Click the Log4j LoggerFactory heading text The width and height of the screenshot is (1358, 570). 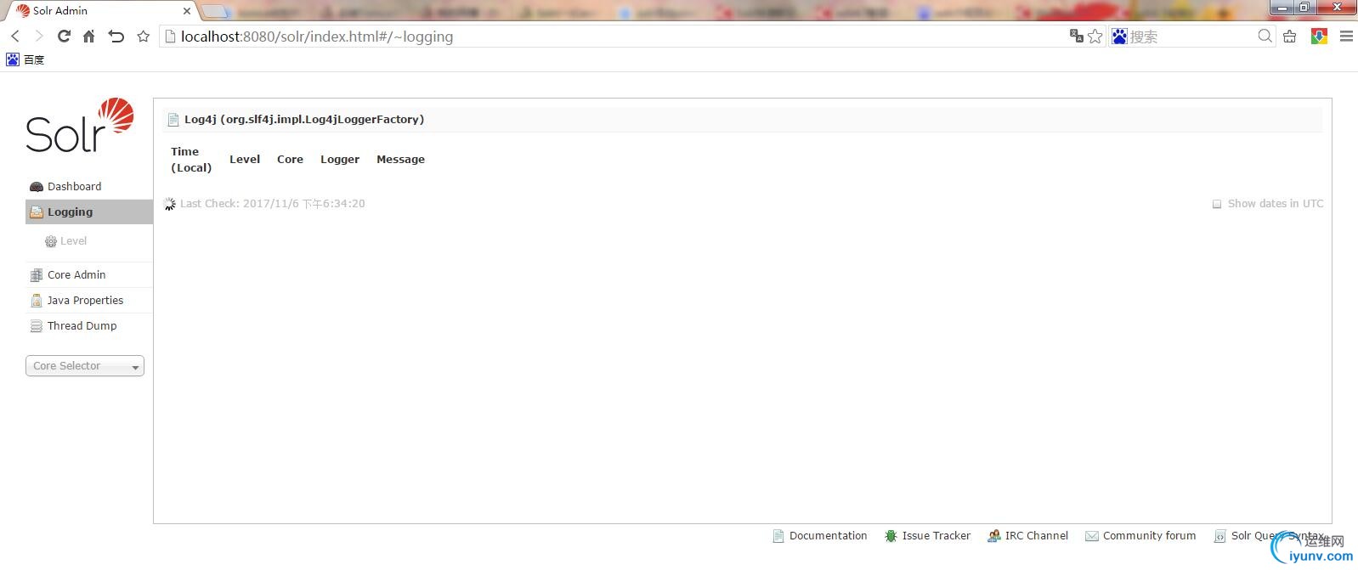tap(304, 119)
